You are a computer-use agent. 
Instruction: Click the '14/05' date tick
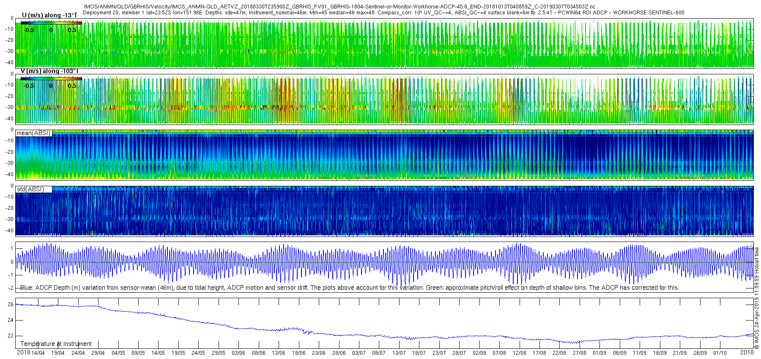point(158,353)
